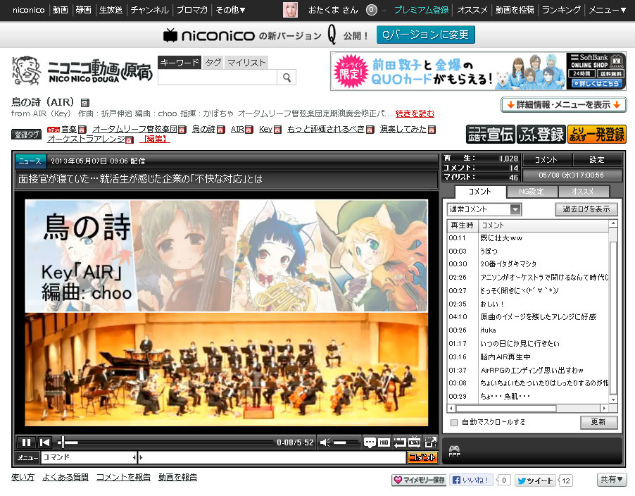This screenshot has width=635, height=496.
Task: Enable 自動でスクロールする checkbox
Action: coord(454,422)
